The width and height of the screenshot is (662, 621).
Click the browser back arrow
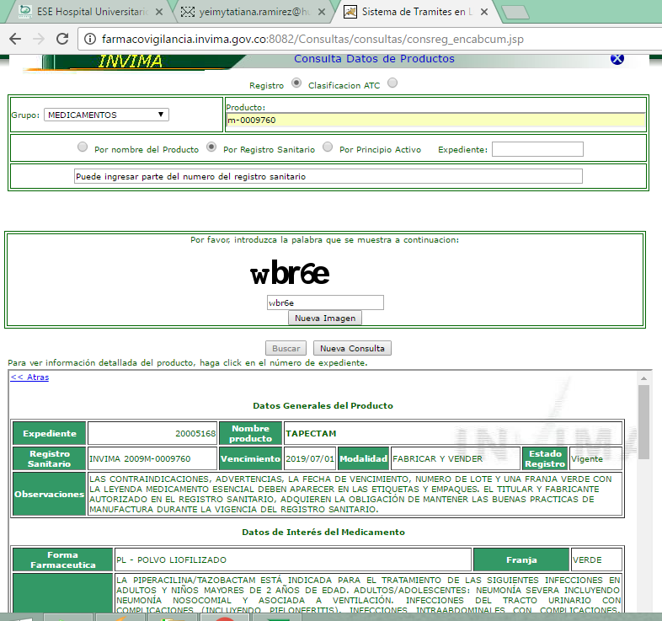[15, 39]
